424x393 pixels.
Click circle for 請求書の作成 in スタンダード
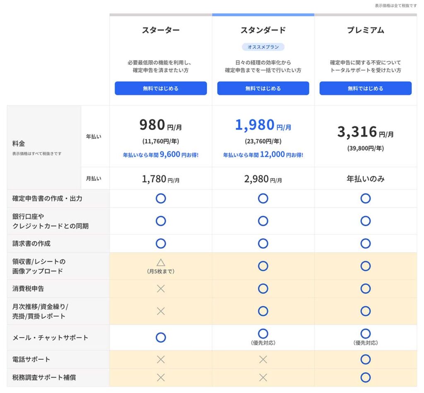pyautogui.click(x=263, y=243)
